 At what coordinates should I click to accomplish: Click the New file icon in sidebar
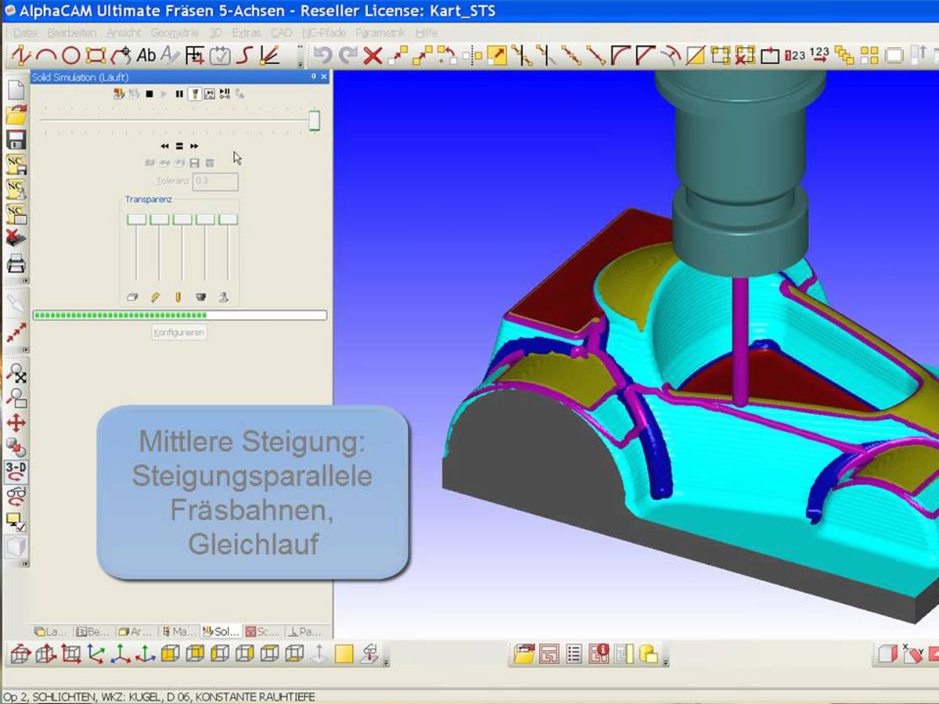pos(16,89)
